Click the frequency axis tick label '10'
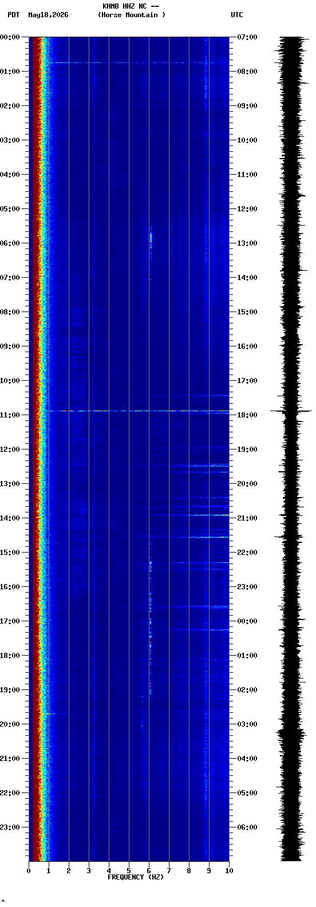The height and width of the screenshot is (907, 316). click(x=229, y=871)
